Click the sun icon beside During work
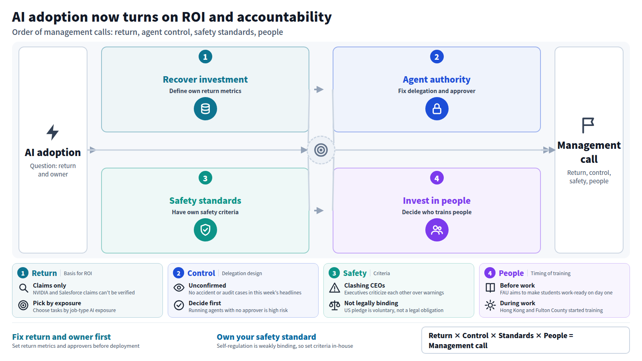 (490, 306)
